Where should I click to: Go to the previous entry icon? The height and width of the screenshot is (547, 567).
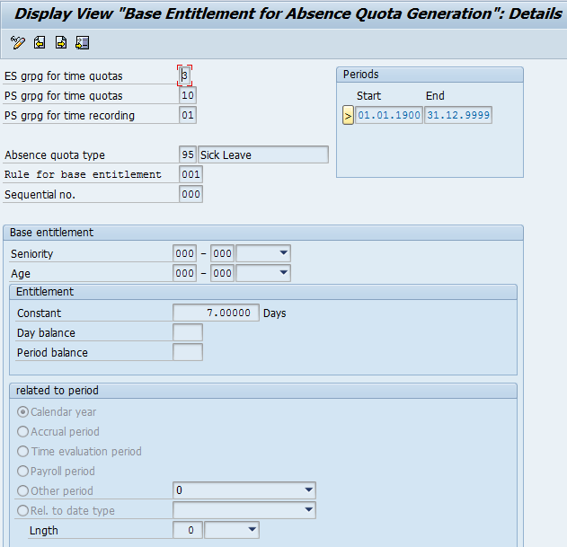tap(40, 43)
